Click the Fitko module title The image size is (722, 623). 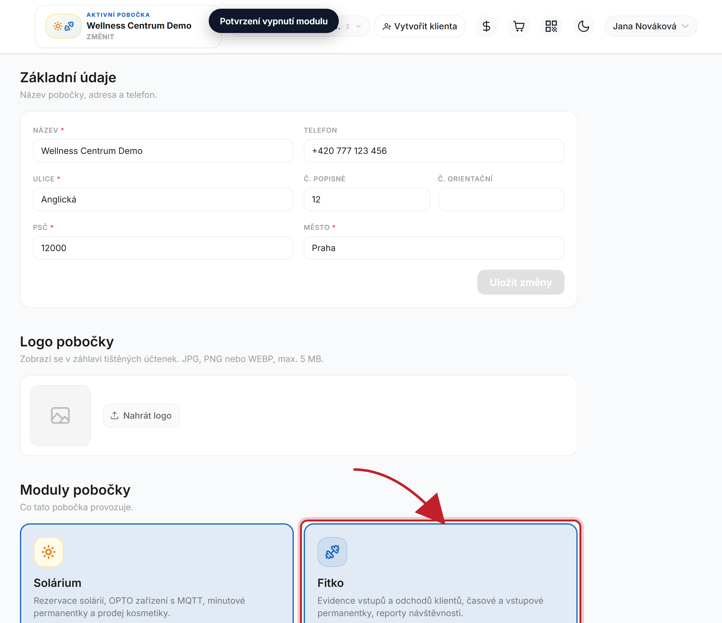tap(330, 583)
